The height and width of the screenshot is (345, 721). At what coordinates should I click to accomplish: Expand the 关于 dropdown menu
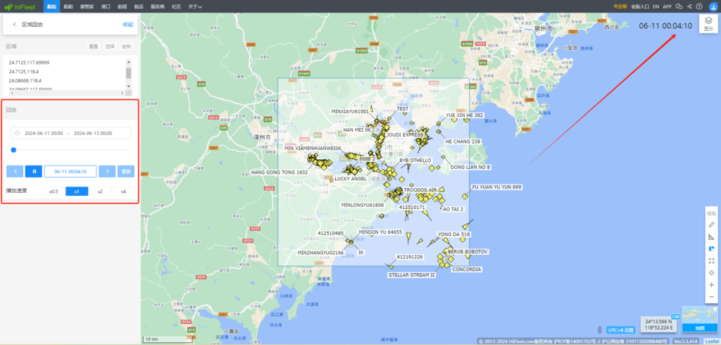[195, 6]
